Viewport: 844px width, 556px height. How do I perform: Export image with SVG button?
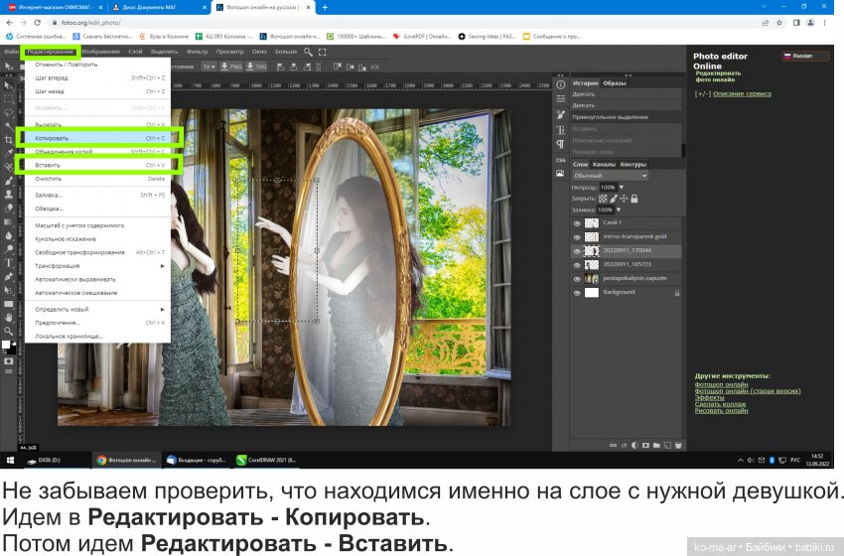256,67
